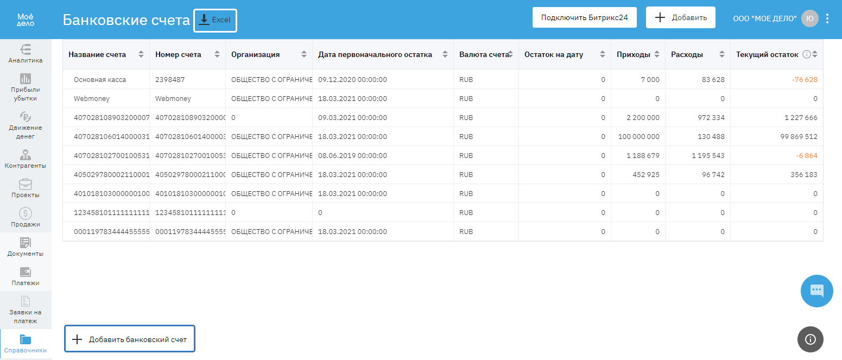Open the Проекты briefcase icon
This screenshot has width=842, height=360.
click(26, 185)
